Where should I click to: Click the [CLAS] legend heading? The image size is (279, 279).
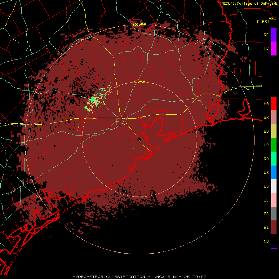tap(262, 21)
